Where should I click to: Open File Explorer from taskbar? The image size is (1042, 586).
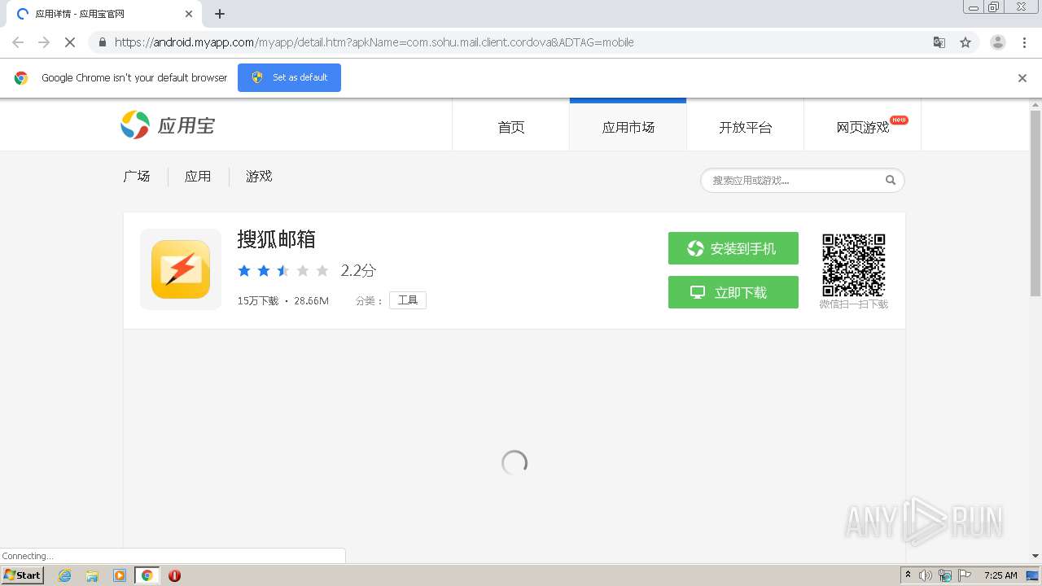pyautogui.click(x=92, y=575)
